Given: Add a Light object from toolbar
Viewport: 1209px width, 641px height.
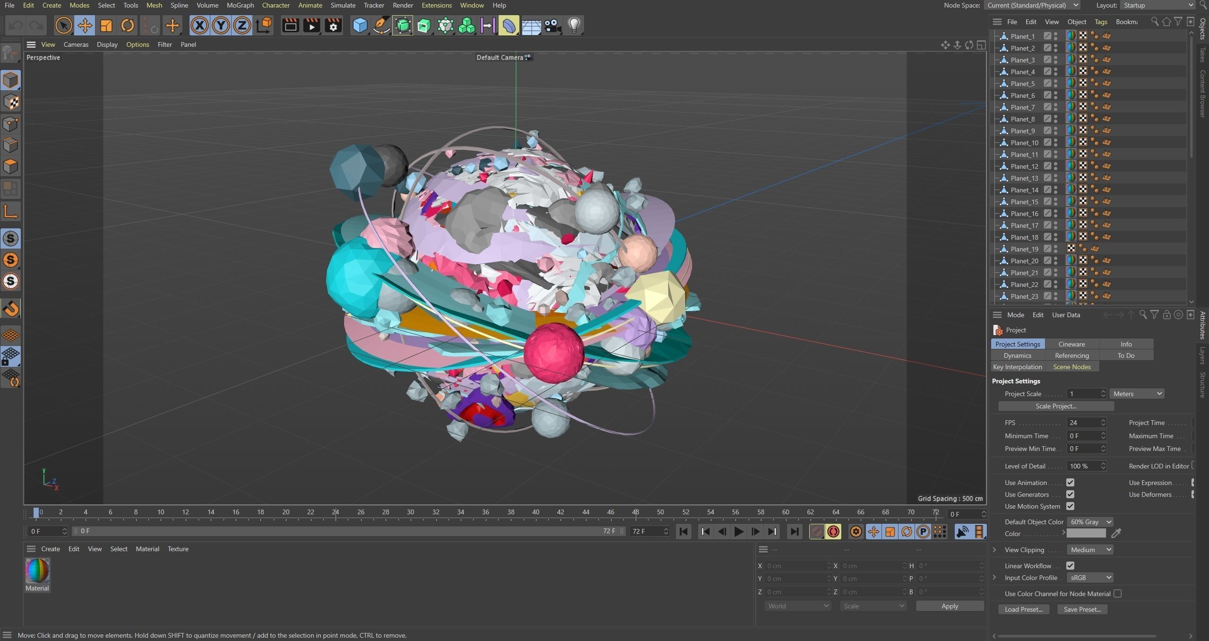Looking at the screenshot, I should tap(574, 26).
